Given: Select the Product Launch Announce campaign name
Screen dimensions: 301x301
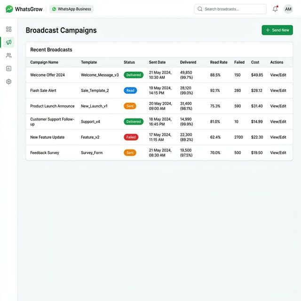Looking at the screenshot, I should 52,106.
